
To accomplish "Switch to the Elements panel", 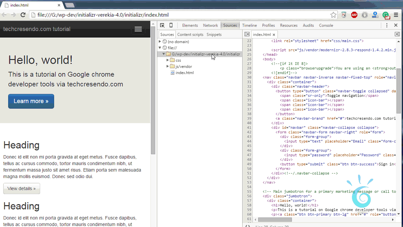I will coord(190,25).
